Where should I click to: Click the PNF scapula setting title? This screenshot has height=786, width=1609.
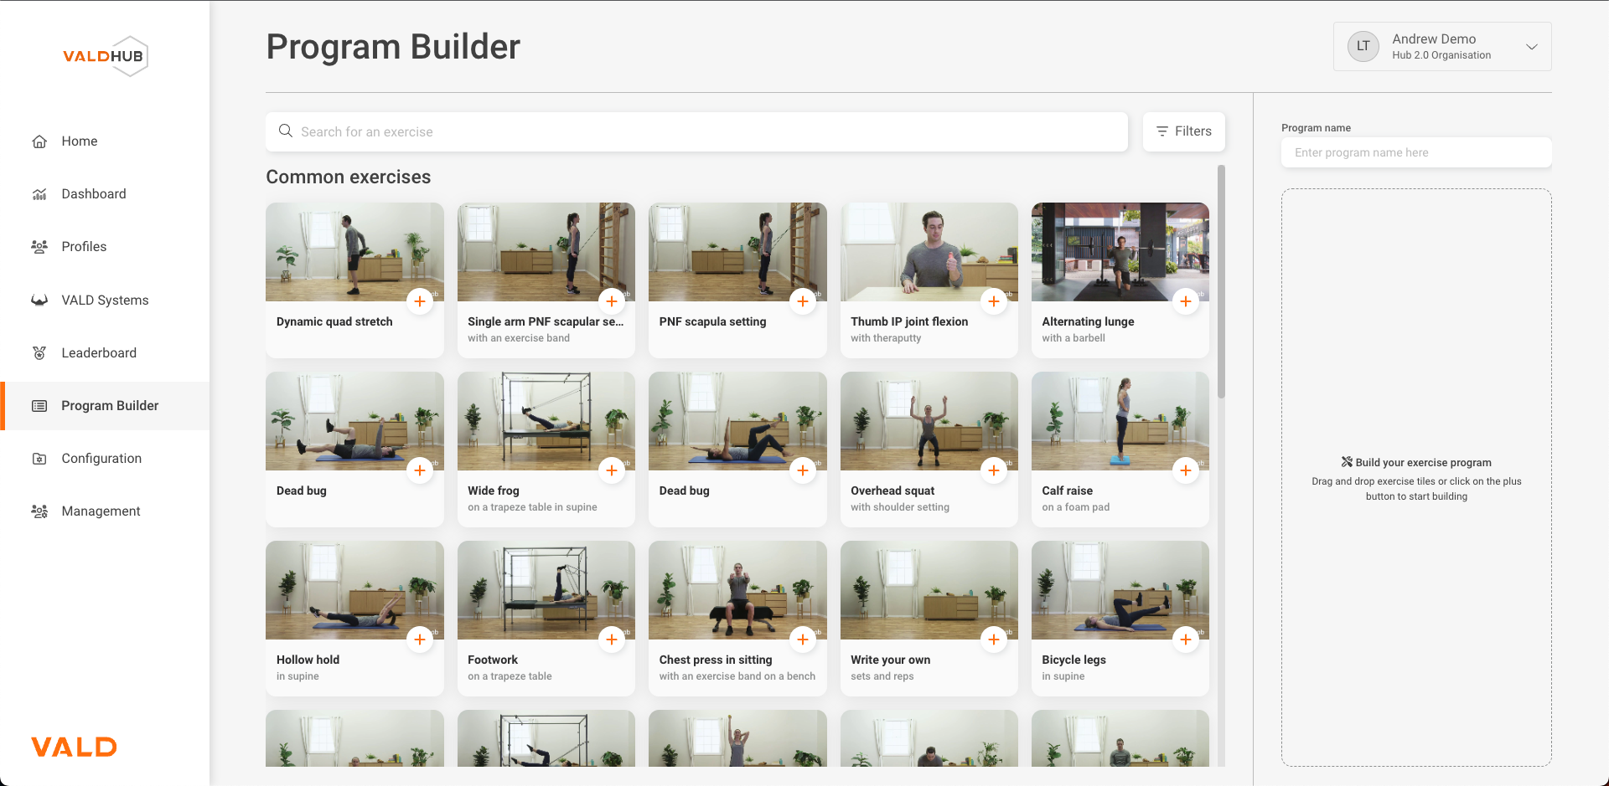[712, 322]
